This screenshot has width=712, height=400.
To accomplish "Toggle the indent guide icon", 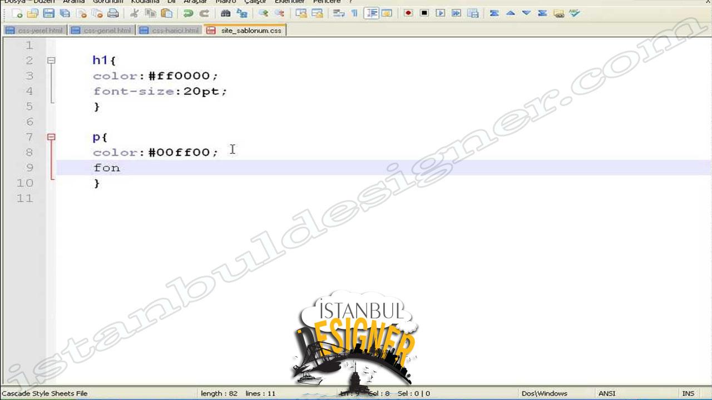I will coord(371,13).
